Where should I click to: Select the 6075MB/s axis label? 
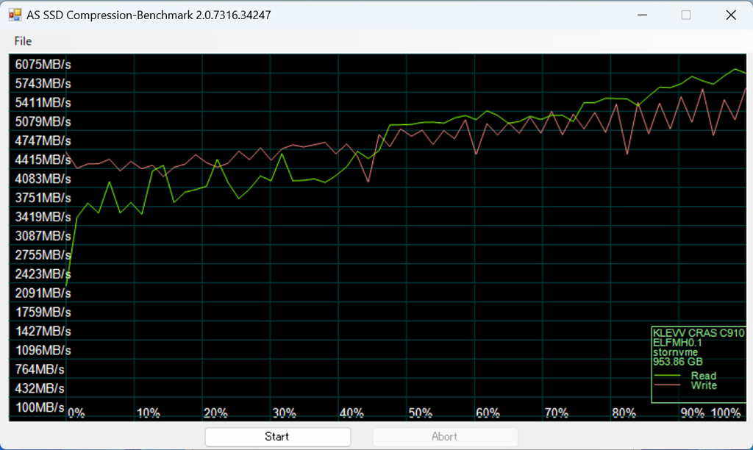[x=43, y=65]
